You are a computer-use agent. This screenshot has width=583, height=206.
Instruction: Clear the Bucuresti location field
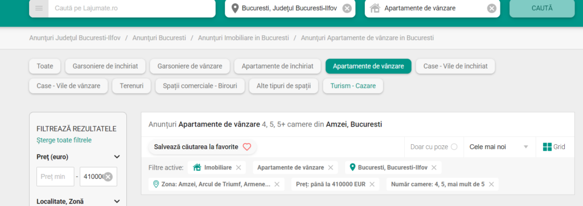(347, 8)
